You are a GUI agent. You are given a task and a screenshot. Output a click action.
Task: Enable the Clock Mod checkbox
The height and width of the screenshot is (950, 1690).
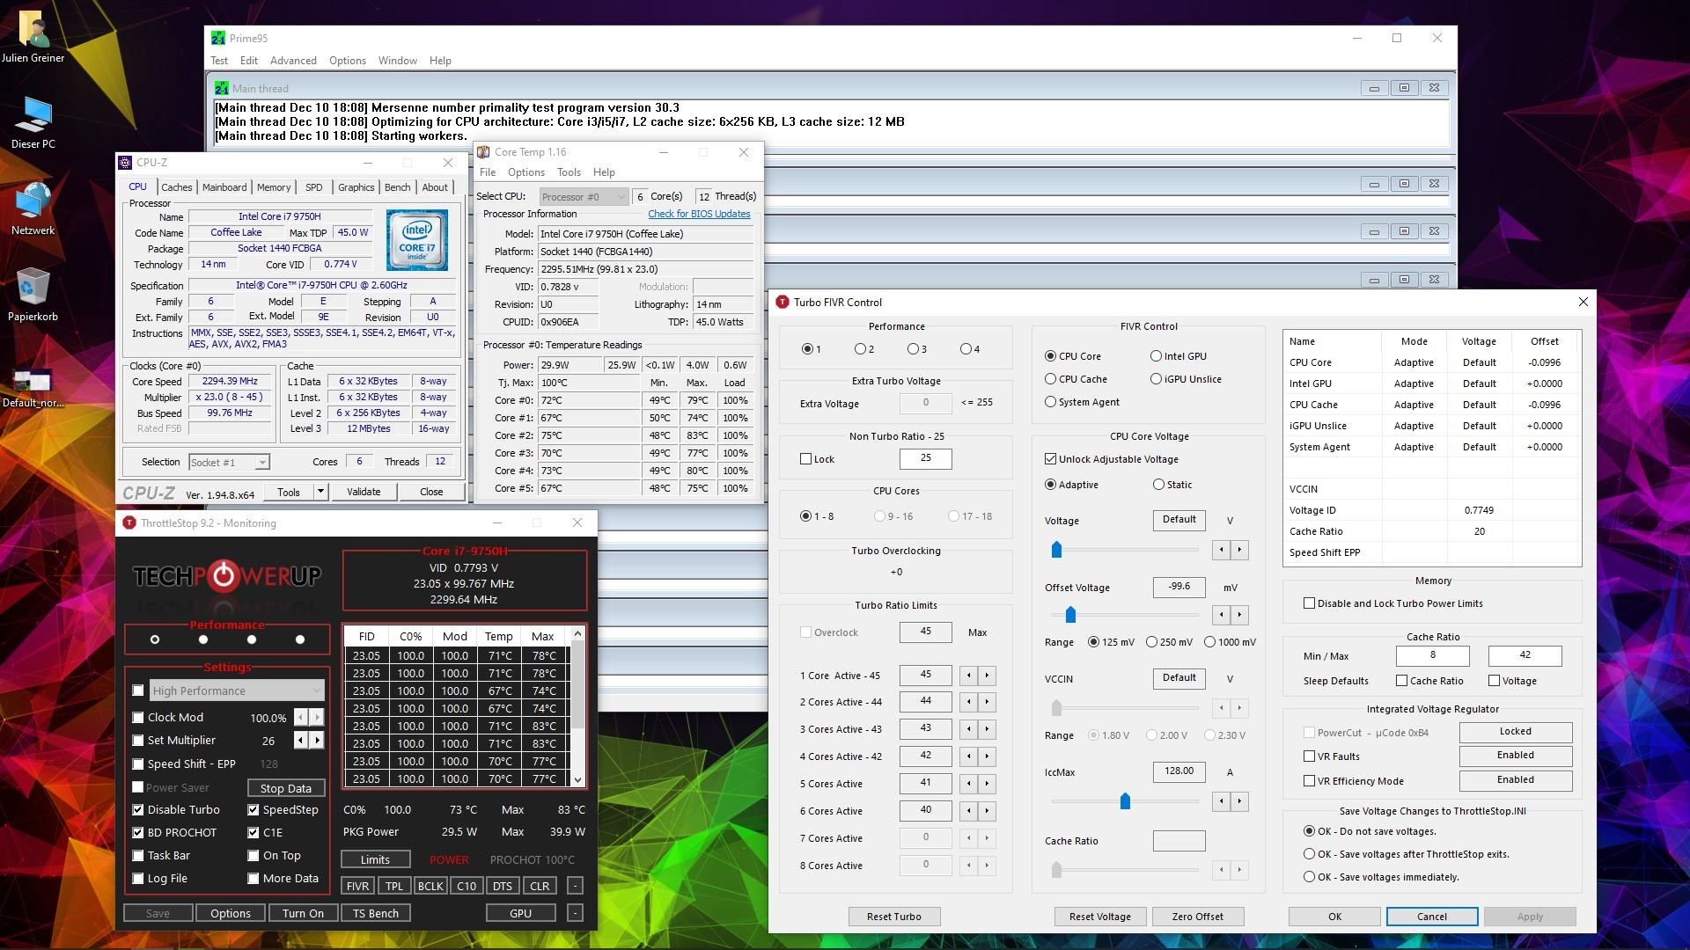coord(138,717)
